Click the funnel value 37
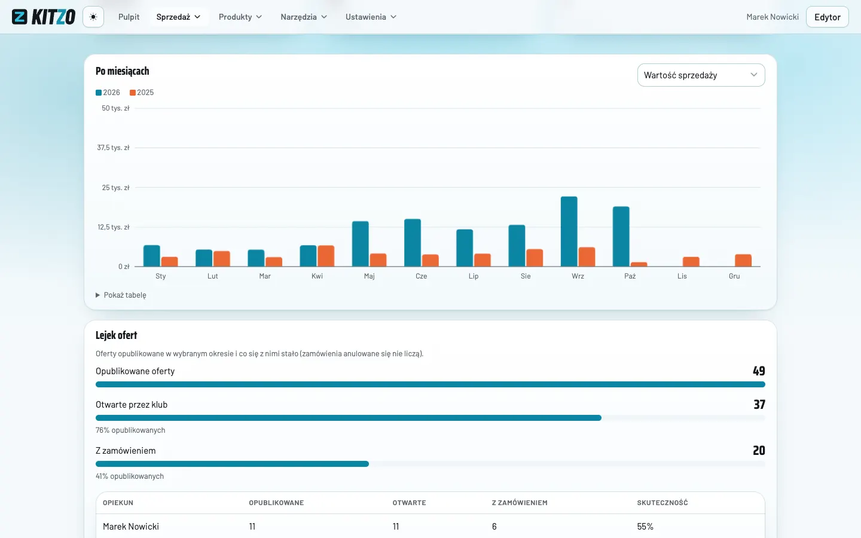 coord(759,405)
